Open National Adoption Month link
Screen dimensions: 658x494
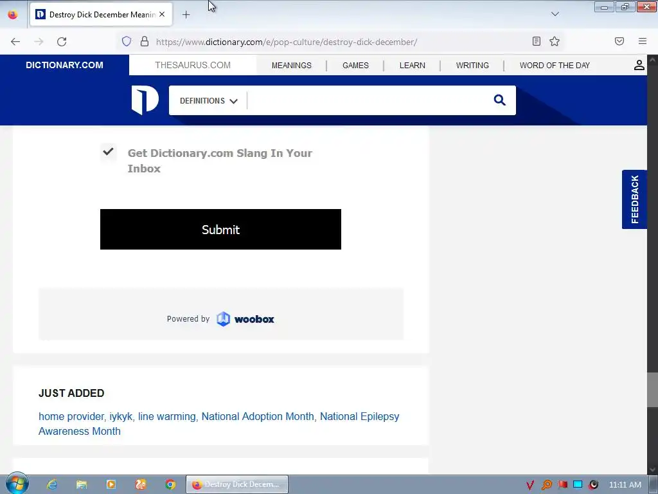coord(258,416)
